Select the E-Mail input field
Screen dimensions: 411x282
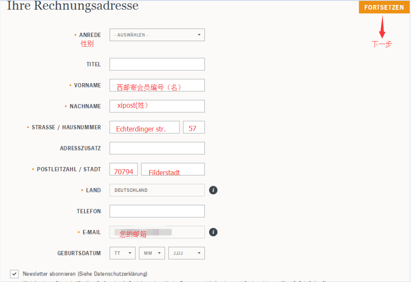pos(157,232)
